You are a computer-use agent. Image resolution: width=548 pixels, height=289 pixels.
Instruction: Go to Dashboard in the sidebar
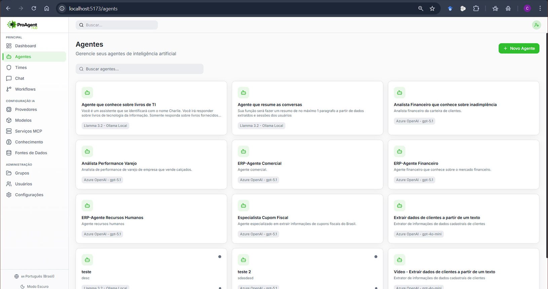[x=25, y=46]
